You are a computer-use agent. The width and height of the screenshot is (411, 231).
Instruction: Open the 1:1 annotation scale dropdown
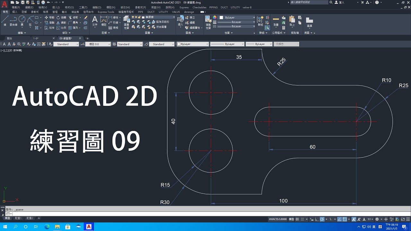[x=370, y=219]
